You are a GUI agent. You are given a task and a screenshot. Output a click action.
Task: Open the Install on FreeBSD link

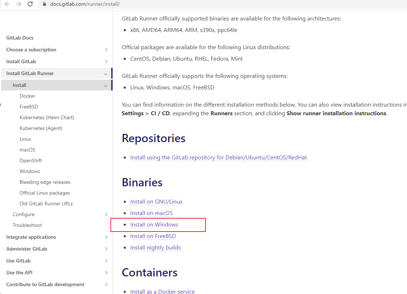coord(153,236)
